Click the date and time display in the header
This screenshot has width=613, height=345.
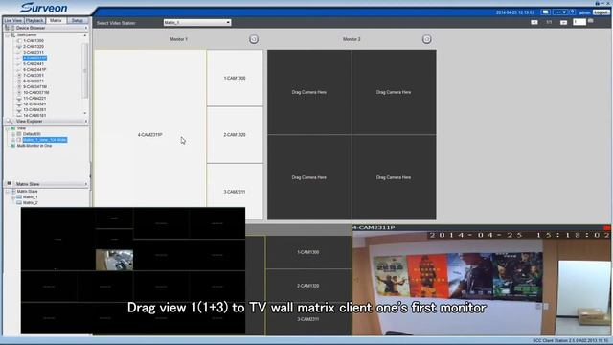point(515,12)
